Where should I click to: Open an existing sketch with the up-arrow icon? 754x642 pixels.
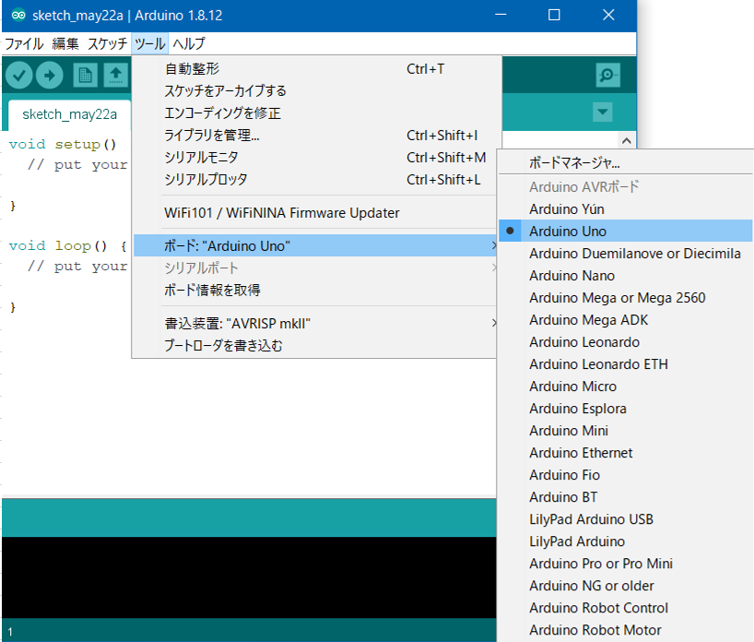115,75
